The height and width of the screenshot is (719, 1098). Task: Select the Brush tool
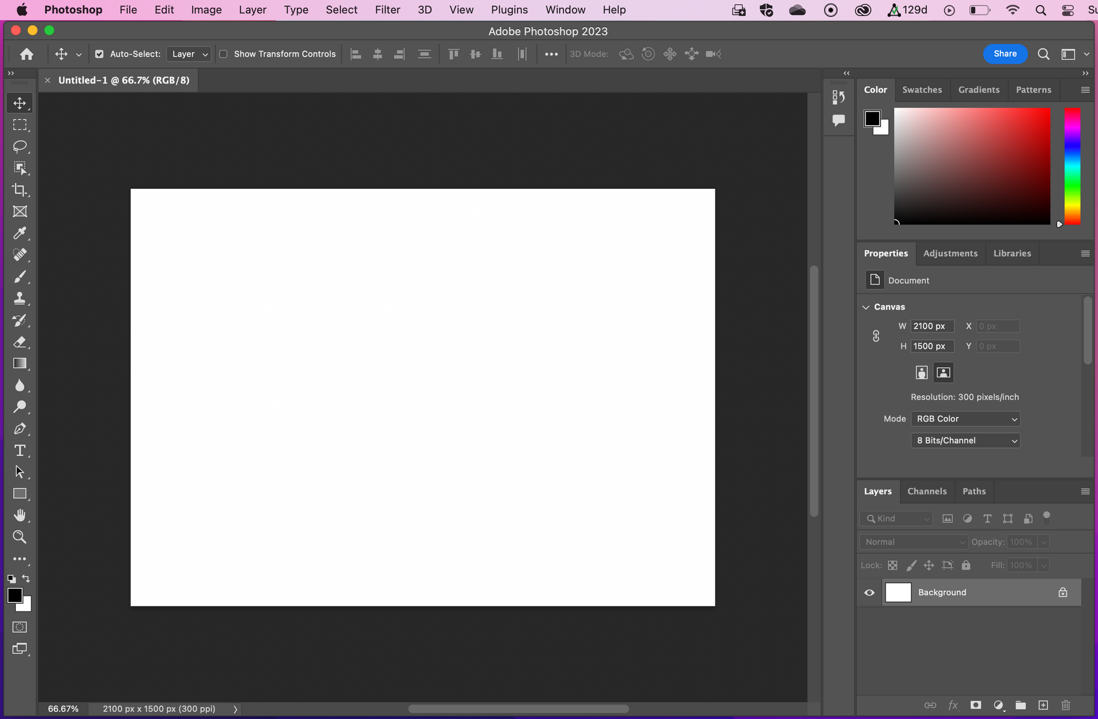(x=20, y=277)
